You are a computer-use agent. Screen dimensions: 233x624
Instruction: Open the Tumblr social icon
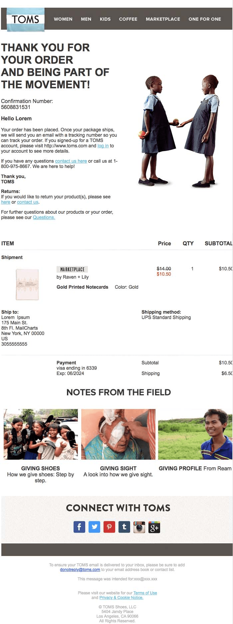124,527
